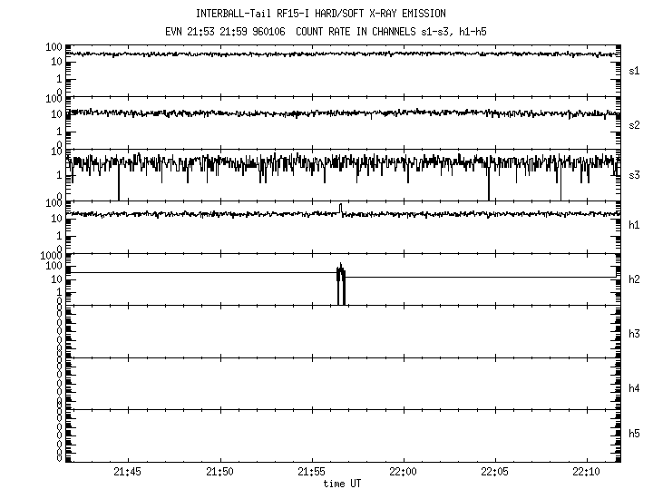Click the INTERBALL-Tail RF15-I plot title
The height and width of the screenshot is (499, 653).
(320, 14)
